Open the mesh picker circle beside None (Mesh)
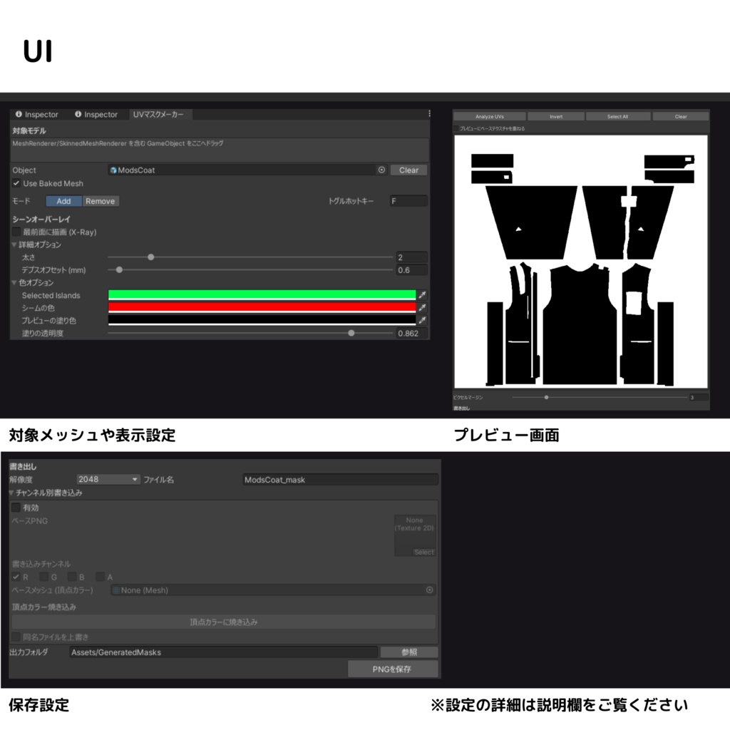The image size is (730, 730). click(428, 590)
